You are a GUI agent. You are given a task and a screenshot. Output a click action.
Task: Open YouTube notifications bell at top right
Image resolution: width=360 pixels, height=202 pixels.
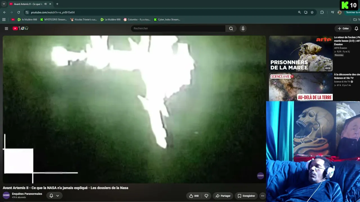(356, 28)
